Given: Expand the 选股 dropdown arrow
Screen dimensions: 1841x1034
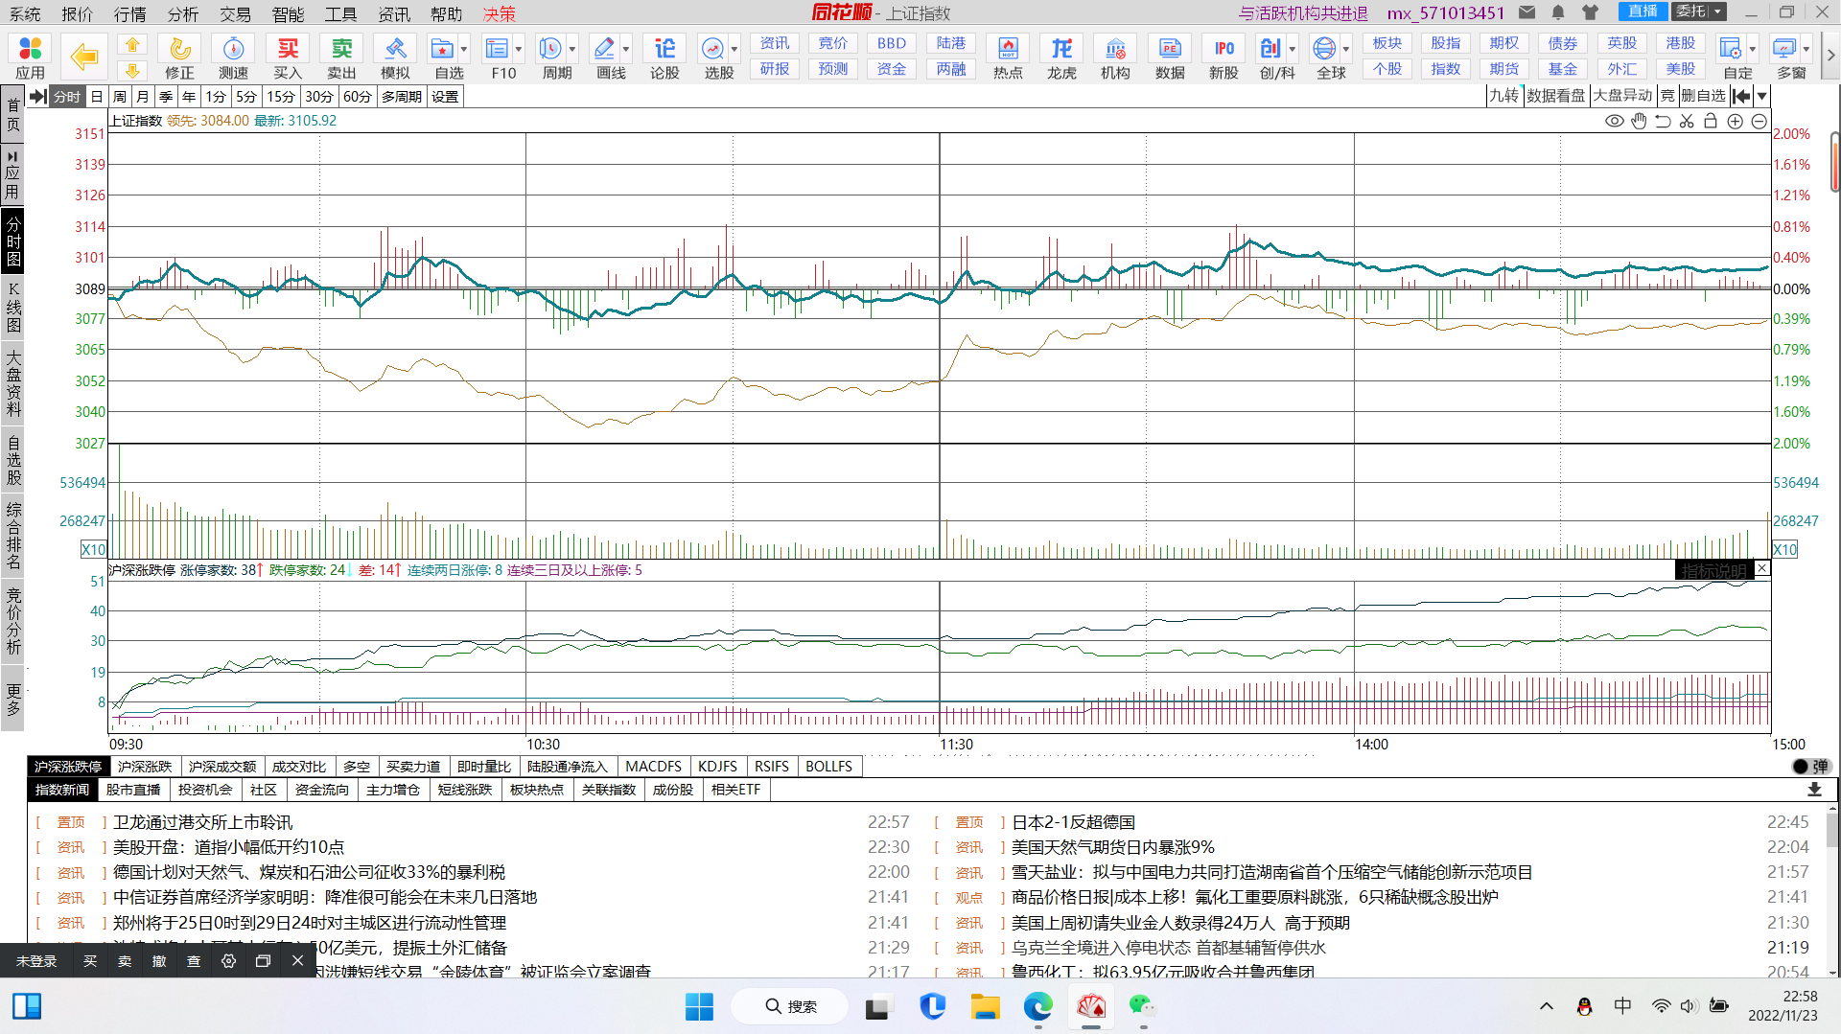Looking at the screenshot, I should coord(734,49).
